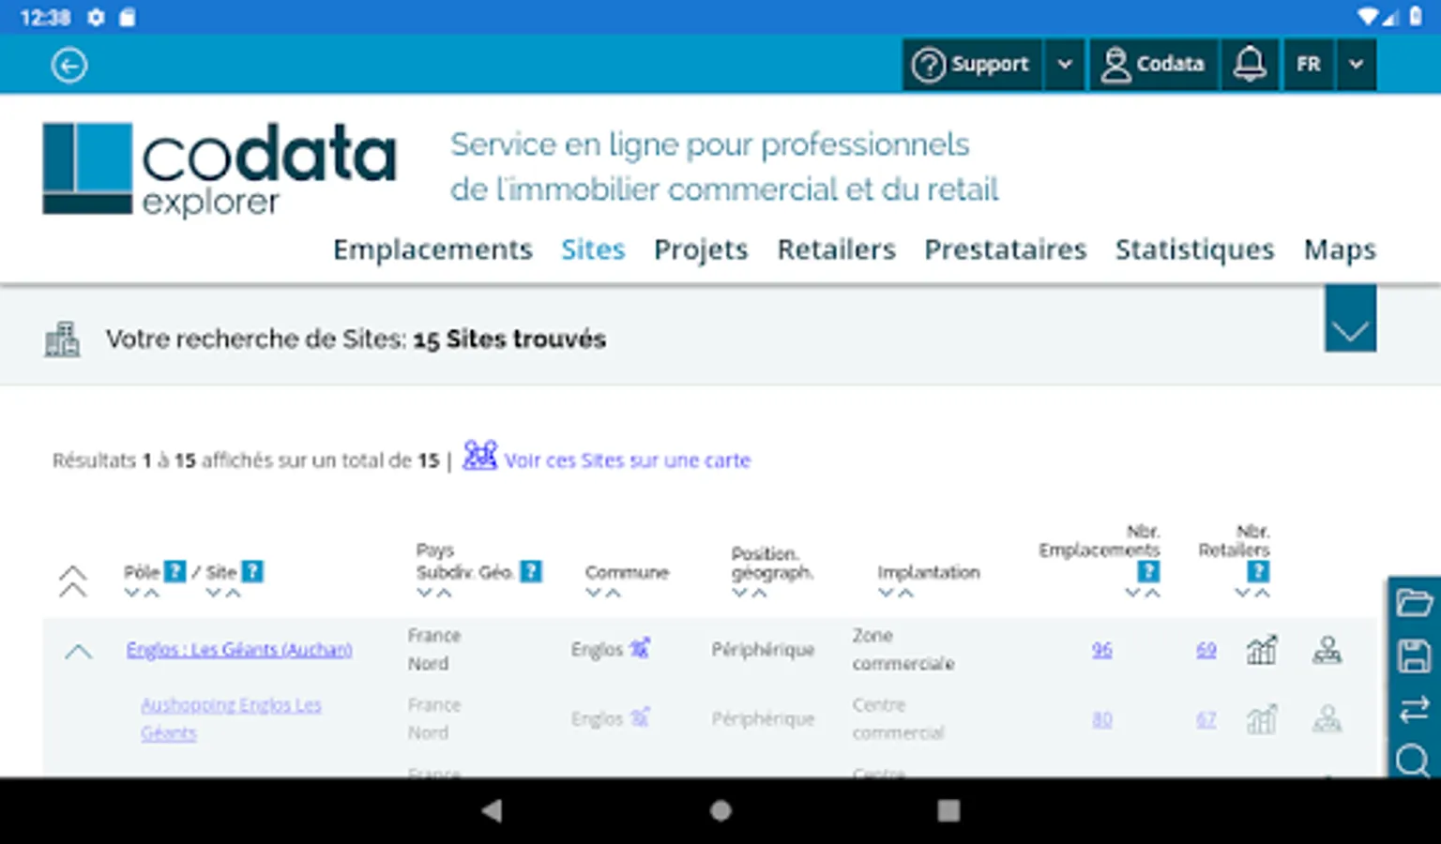This screenshot has width=1441, height=844.
Task: Tap the Android home navigation button
Action: pos(720,810)
